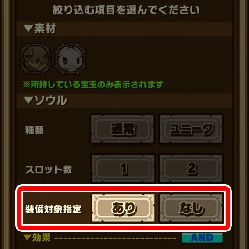Click the 素材 header text
249x249 pixels.
click(45, 29)
